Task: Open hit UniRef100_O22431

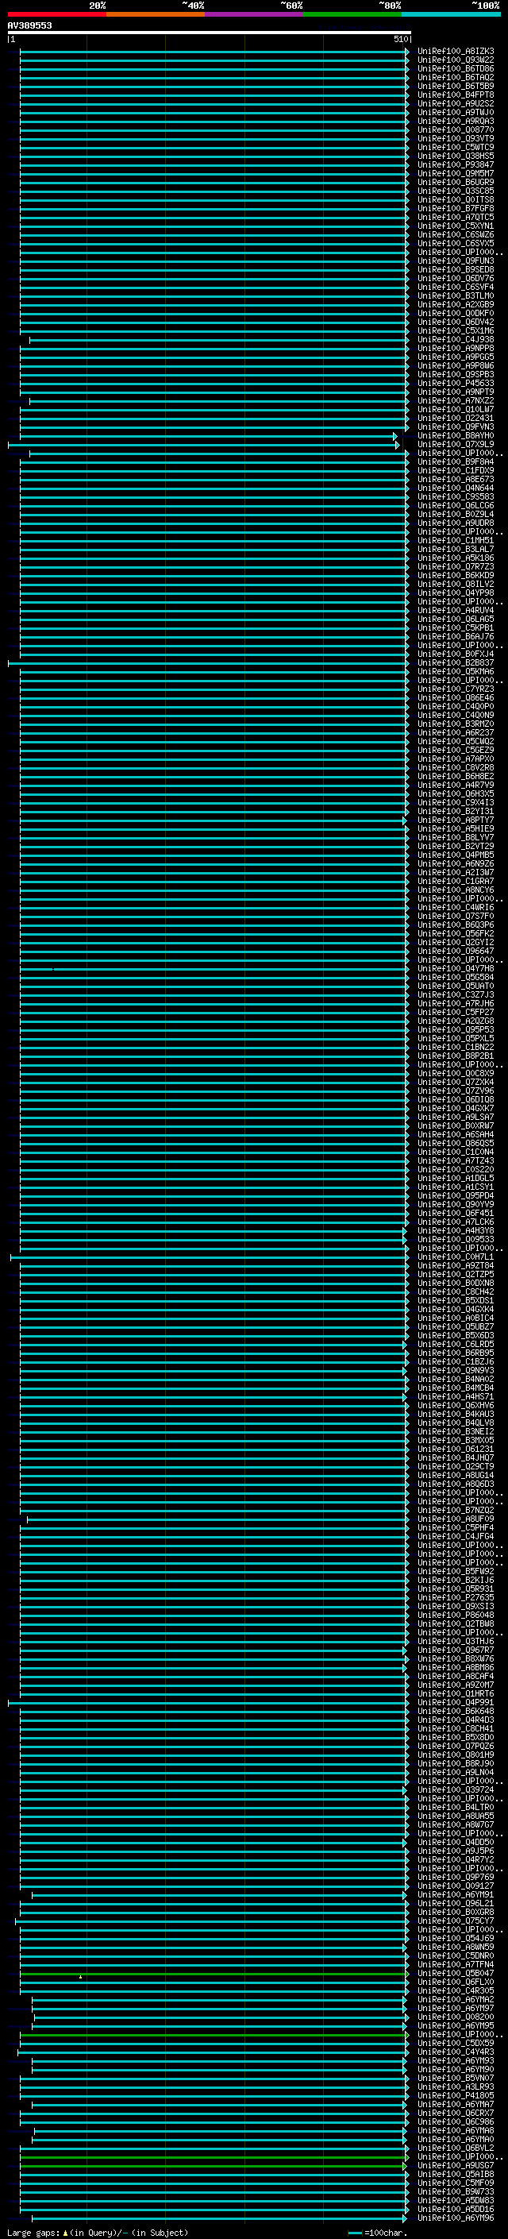Action: tap(455, 419)
